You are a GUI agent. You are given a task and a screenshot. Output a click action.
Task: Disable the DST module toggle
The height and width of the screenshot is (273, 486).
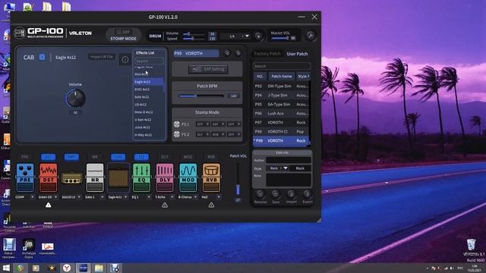point(48,157)
